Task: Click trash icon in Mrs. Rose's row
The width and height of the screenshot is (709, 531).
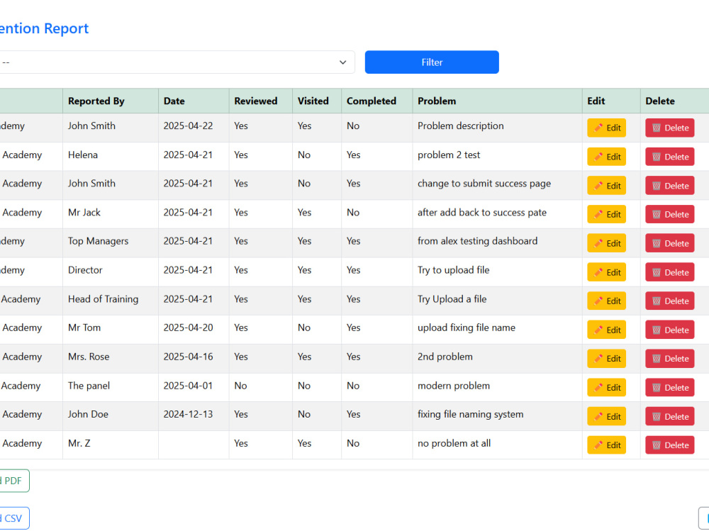Action: coord(657,359)
